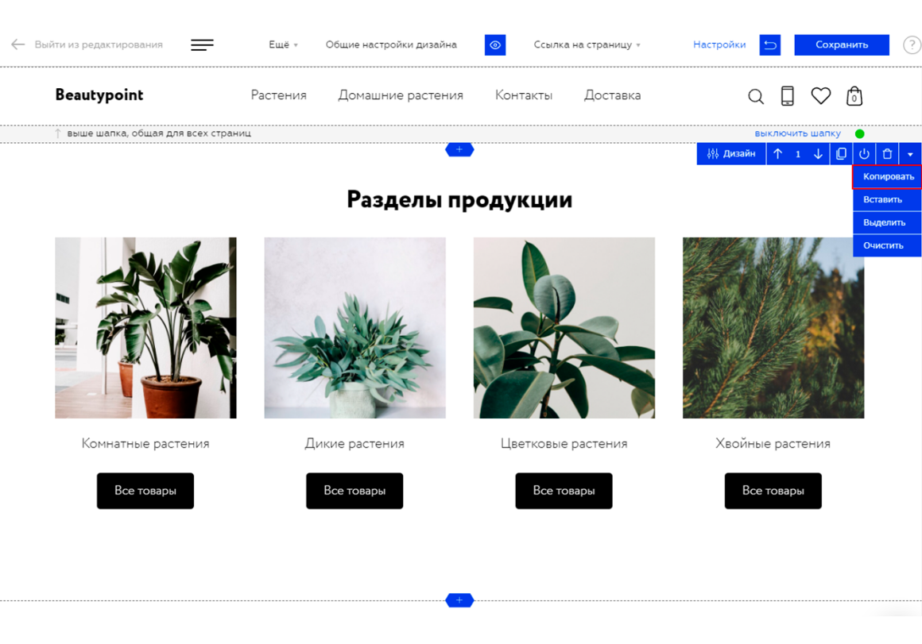Click Все товары under Хвойные растения
Viewport: 922px width, 644px height.
click(x=773, y=491)
